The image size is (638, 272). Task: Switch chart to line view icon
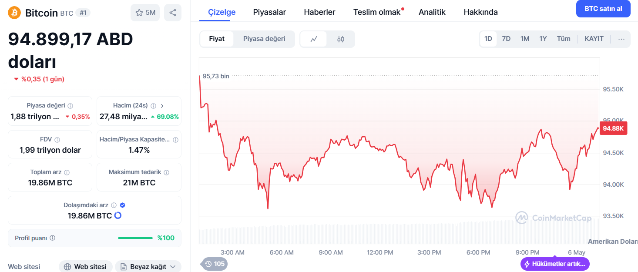(314, 39)
